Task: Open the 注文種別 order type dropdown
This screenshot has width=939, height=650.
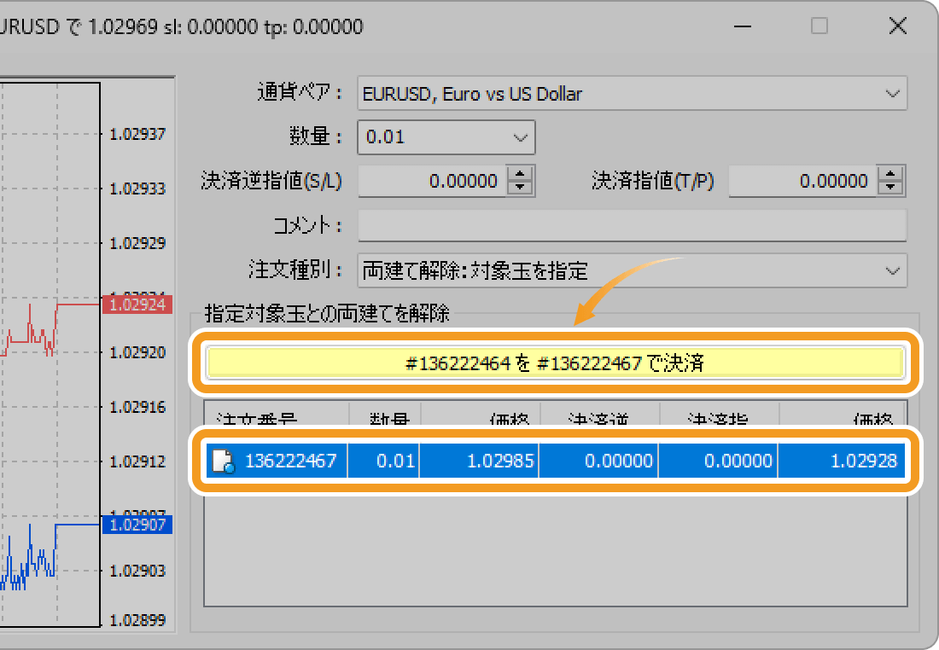Action: tap(893, 270)
